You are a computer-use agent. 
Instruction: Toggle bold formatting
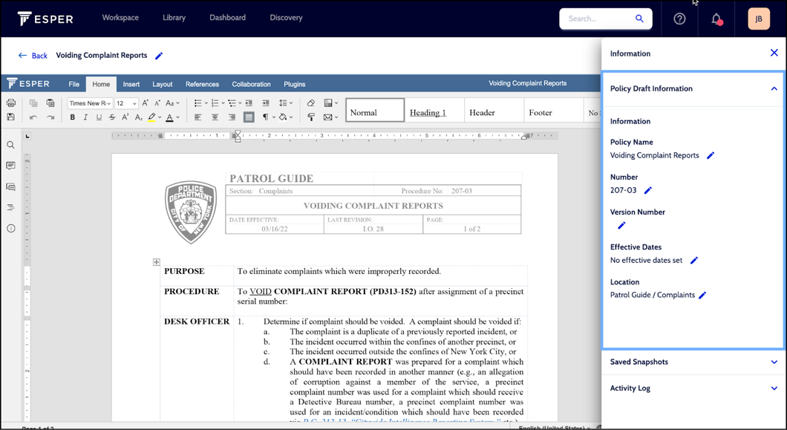[73, 117]
